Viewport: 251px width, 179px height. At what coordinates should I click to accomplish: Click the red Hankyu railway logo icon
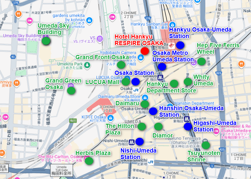pyautogui.click(x=172, y=46)
